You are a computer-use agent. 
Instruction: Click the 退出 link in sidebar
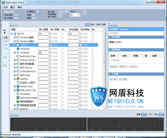coord(5,65)
